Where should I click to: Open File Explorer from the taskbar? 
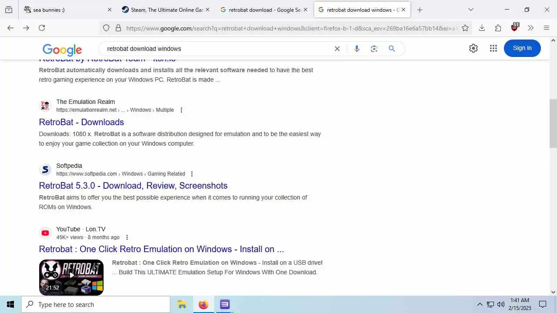[182, 304]
